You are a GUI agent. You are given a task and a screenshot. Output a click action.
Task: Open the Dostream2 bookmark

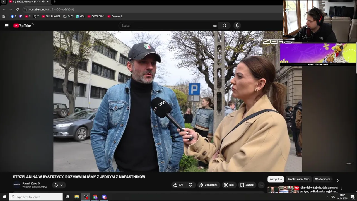[115, 16]
